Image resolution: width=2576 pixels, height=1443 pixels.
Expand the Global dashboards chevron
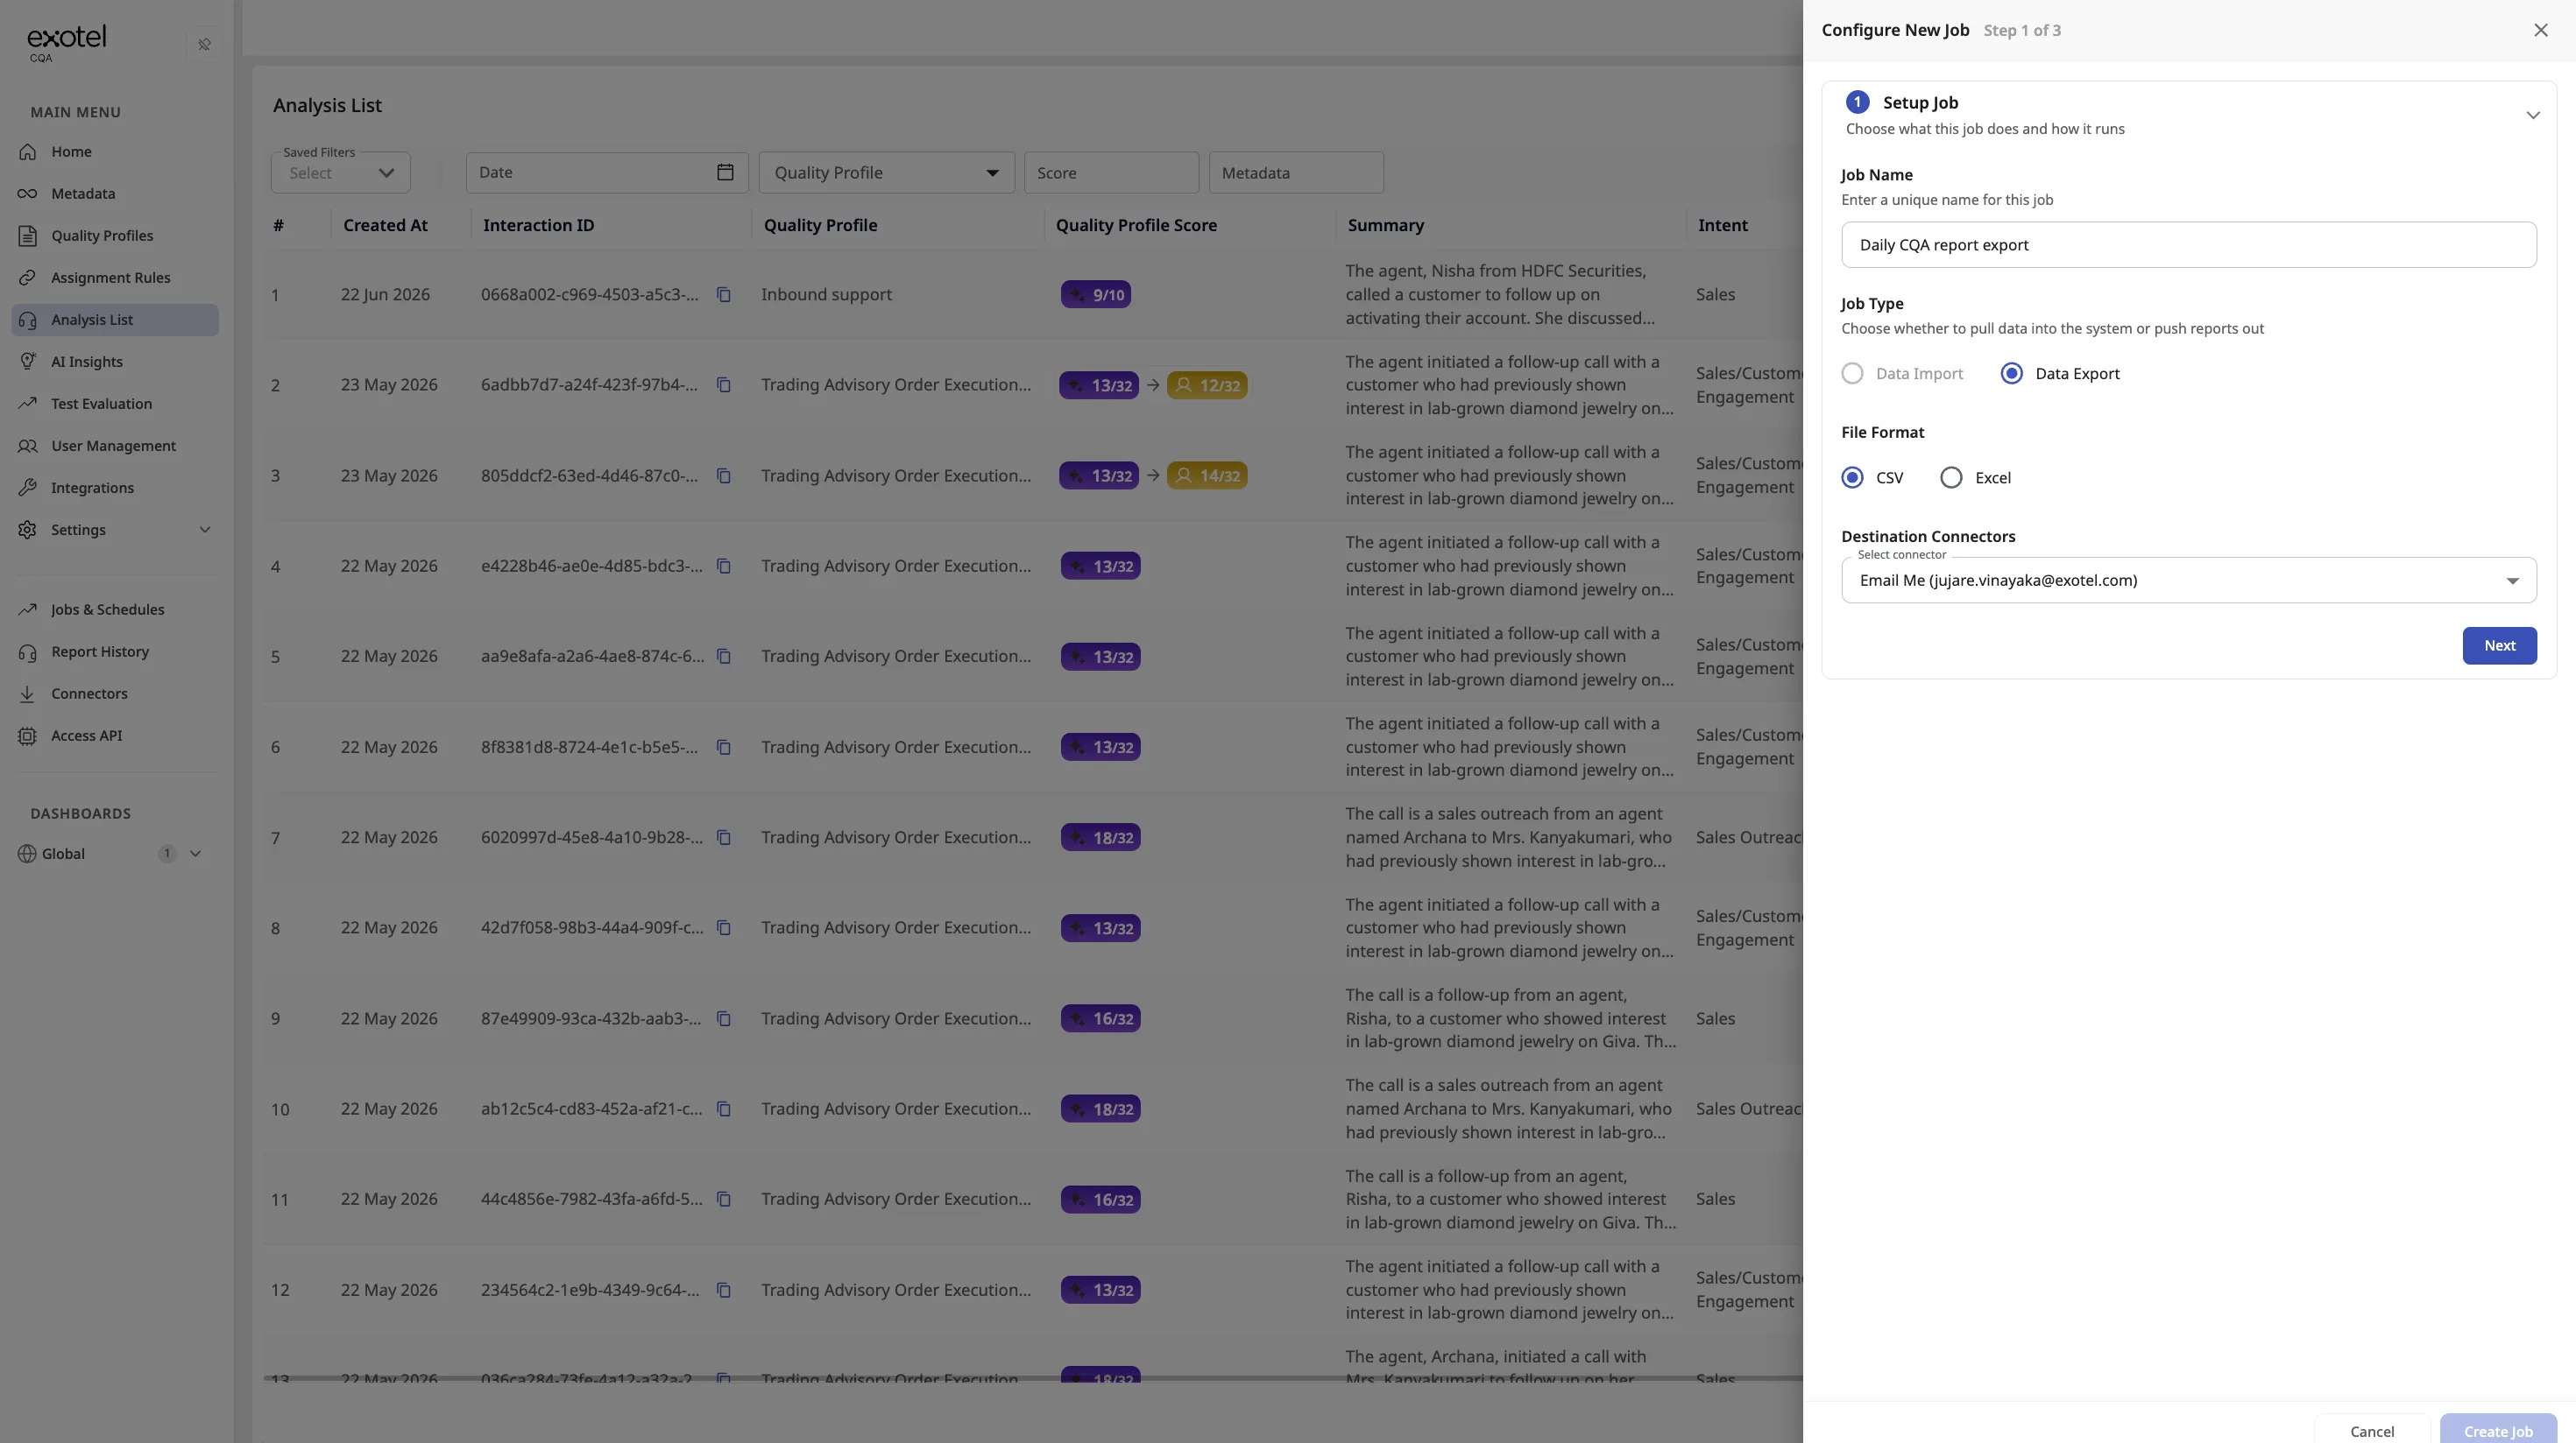point(196,854)
